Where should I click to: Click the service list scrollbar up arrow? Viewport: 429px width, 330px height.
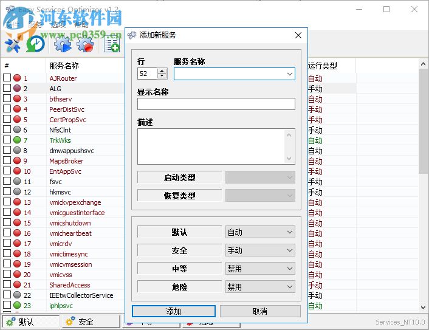pyautogui.click(x=423, y=64)
